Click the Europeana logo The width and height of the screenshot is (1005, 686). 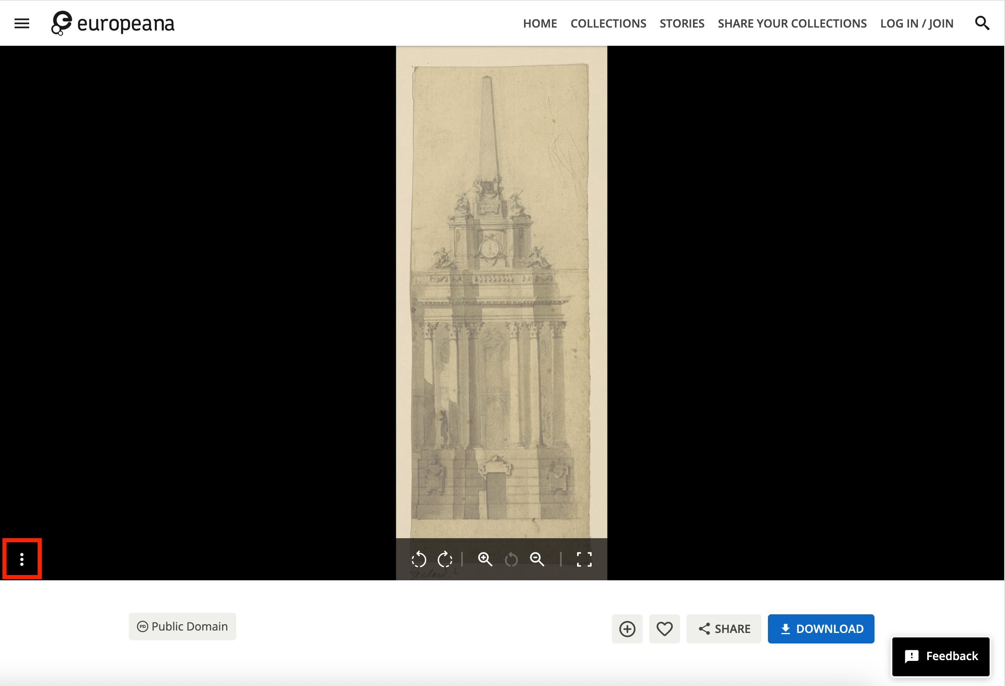click(112, 23)
